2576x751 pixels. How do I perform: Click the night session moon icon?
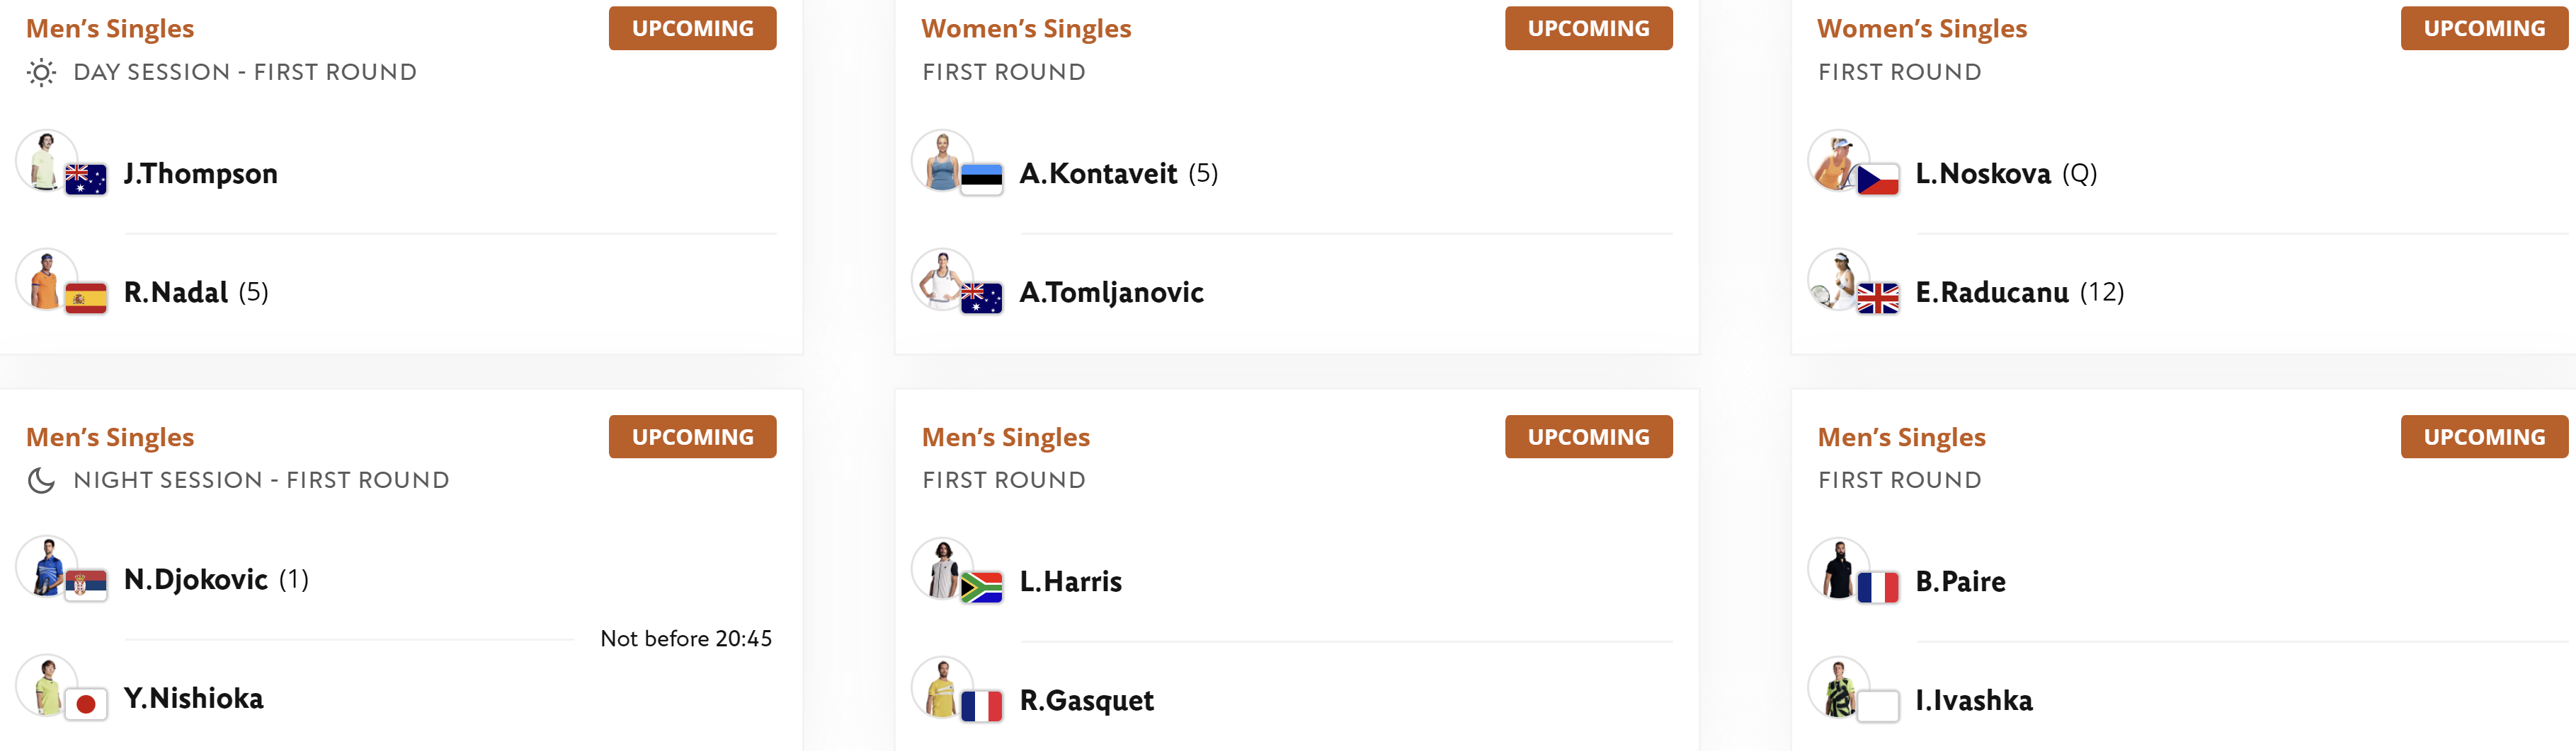41,480
